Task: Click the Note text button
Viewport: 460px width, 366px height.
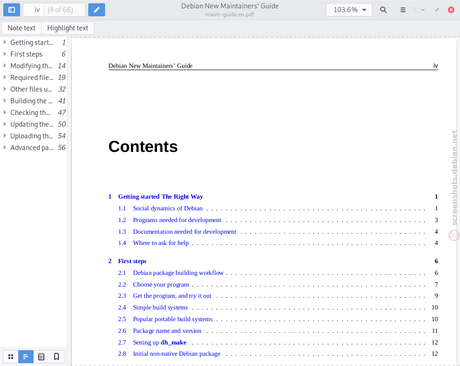Action: click(x=21, y=28)
